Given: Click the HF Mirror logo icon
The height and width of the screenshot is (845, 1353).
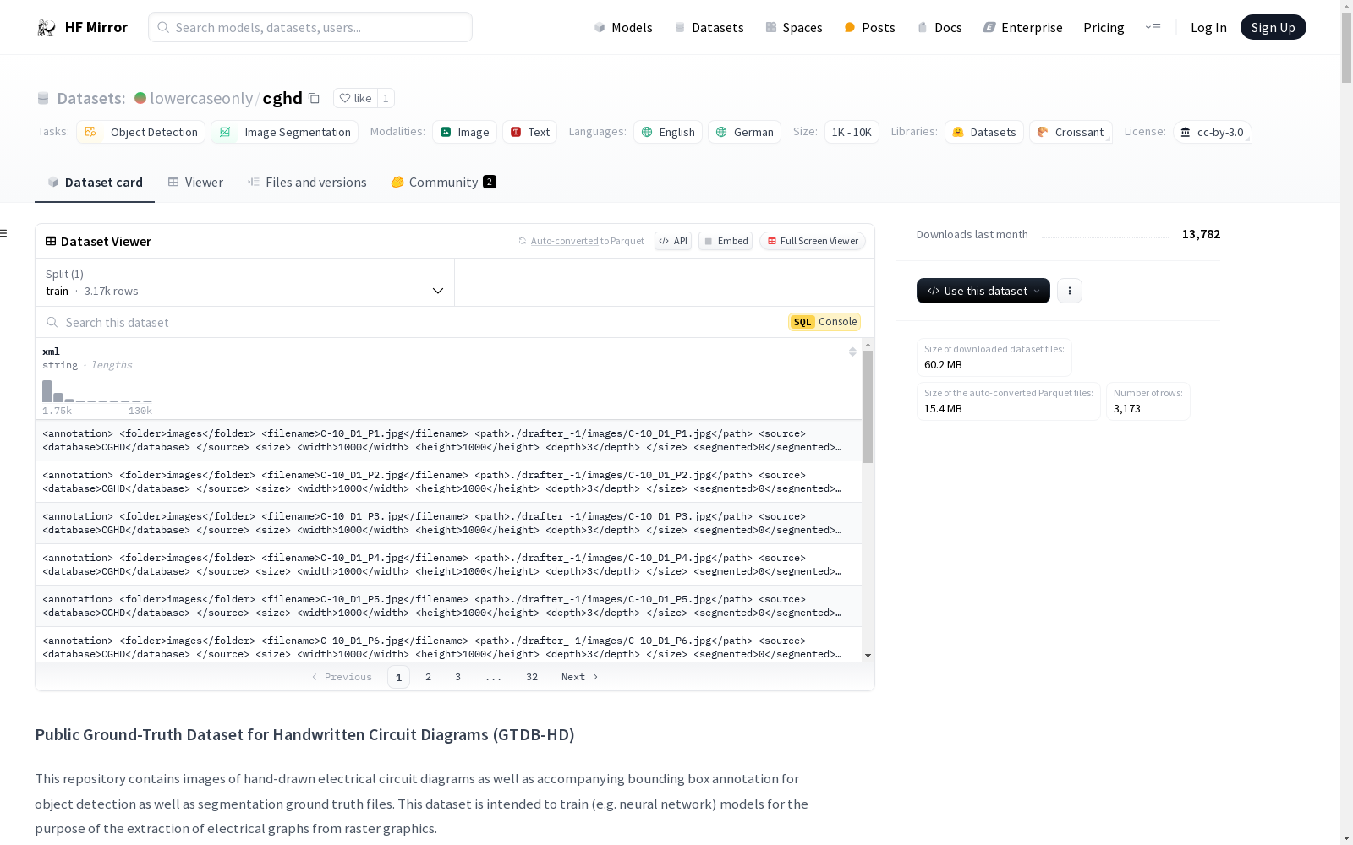Looking at the screenshot, I should (47, 28).
